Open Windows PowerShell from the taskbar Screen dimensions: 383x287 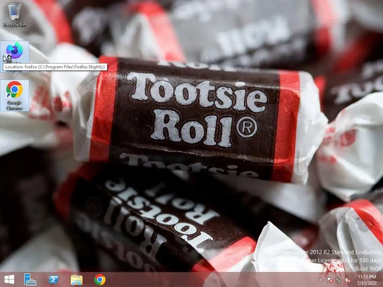tap(53, 280)
